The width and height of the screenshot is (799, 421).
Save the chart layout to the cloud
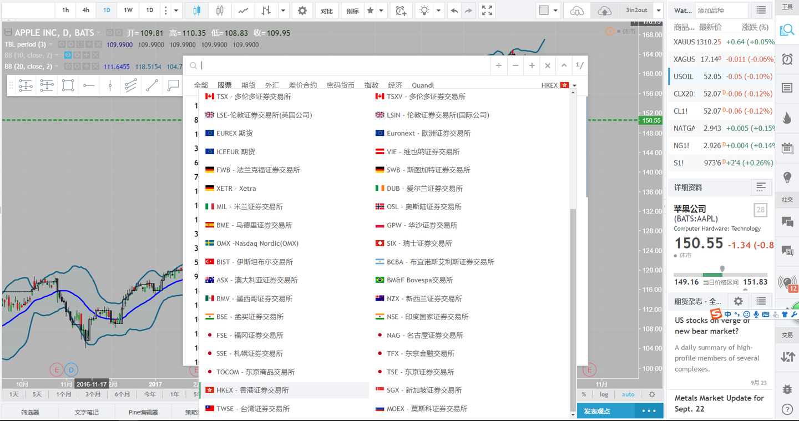604,10
